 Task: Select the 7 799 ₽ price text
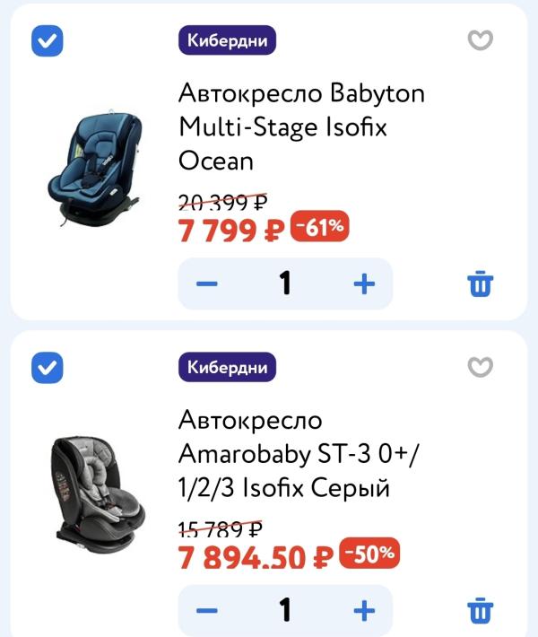232,231
